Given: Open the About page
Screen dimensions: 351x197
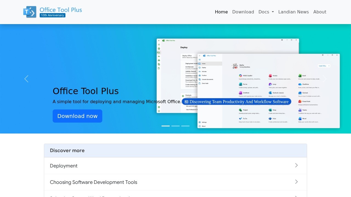Looking at the screenshot, I should 320,12.
